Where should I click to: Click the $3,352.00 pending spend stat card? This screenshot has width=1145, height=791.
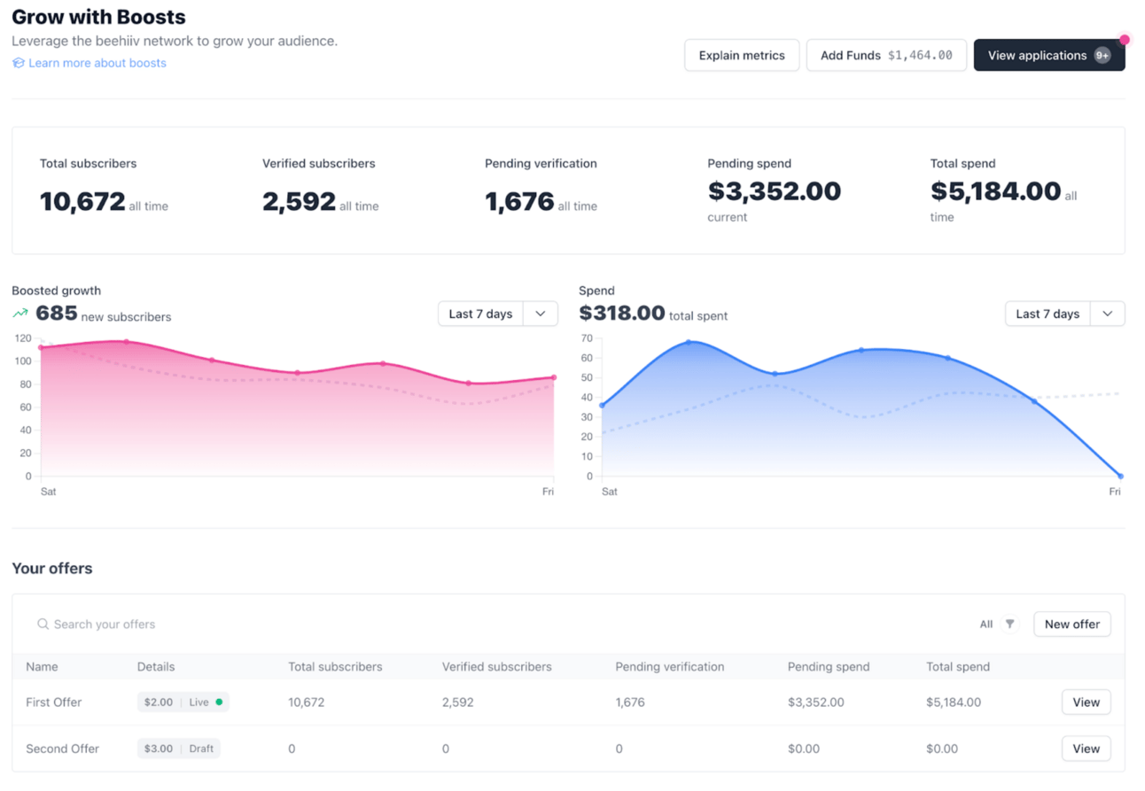tap(775, 191)
